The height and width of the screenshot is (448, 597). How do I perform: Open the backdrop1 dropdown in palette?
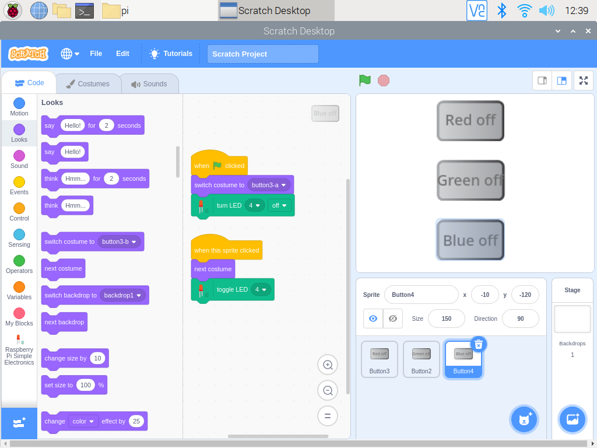point(122,295)
